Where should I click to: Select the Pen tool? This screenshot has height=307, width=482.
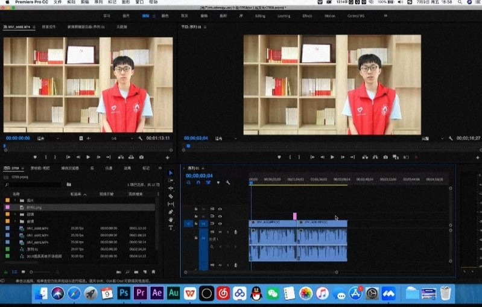pos(171,212)
